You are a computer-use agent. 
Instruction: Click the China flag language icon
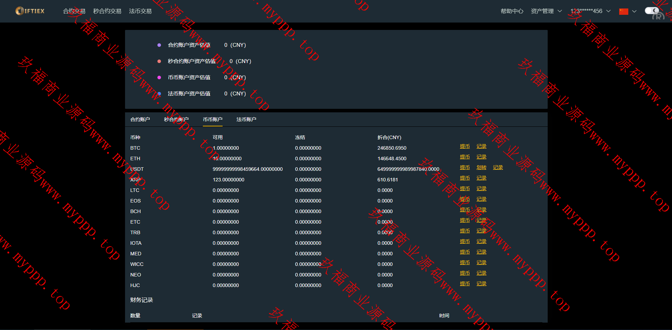pos(623,11)
